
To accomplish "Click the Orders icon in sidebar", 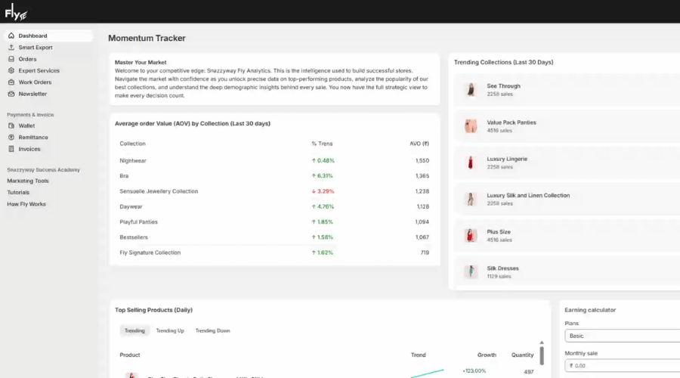I will [11, 59].
